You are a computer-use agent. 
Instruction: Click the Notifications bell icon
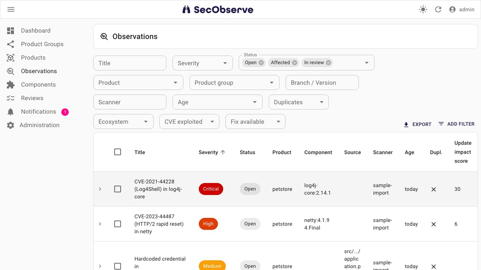pos(11,112)
